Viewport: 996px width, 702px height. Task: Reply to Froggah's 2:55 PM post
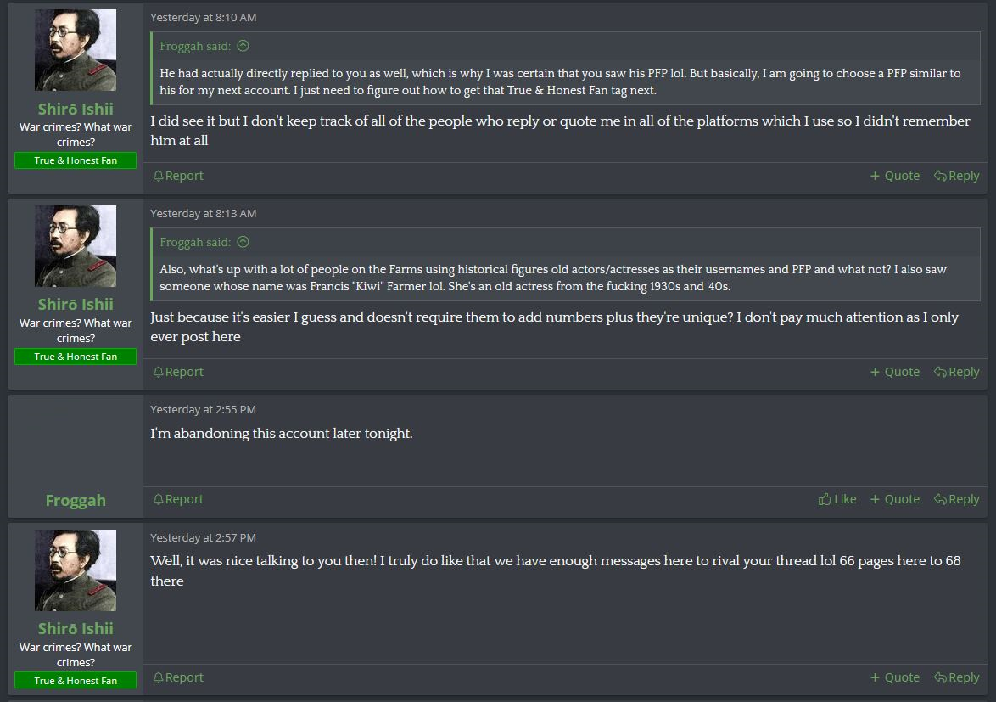point(957,499)
